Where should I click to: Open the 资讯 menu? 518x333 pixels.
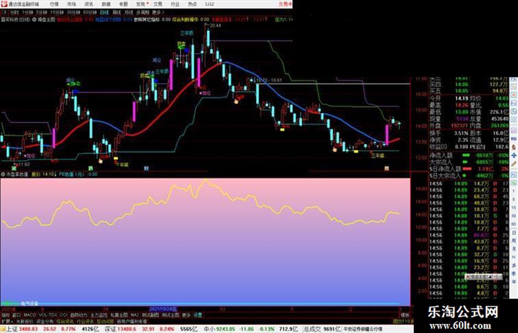tap(89, 4)
